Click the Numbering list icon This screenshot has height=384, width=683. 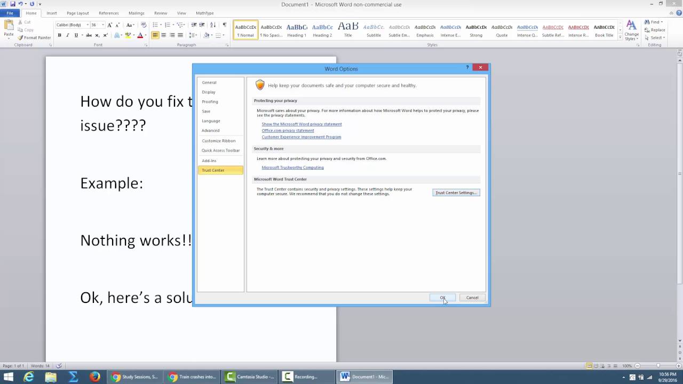[167, 25]
